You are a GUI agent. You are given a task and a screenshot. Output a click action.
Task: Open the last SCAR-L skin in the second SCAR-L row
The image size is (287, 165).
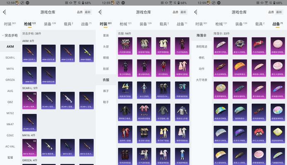(29, 123)
